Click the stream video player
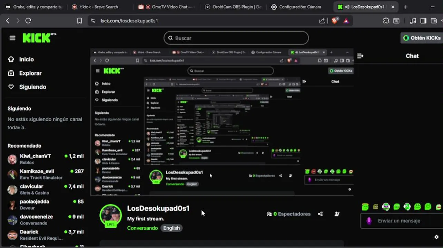 pos(222,122)
